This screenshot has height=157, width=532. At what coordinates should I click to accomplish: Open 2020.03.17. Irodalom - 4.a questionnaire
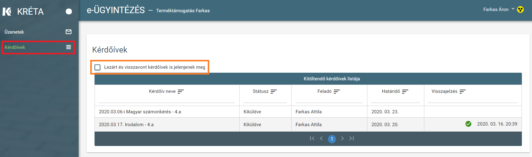point(126,125)
